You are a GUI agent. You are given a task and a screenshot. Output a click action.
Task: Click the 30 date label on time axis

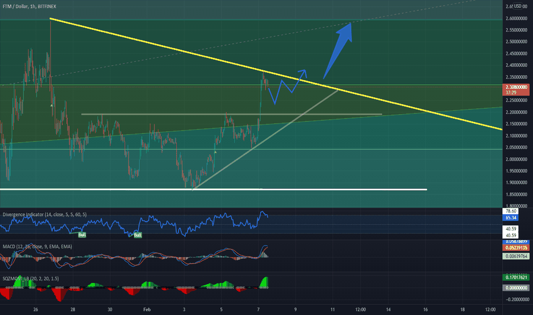pyautogui.click(x=110, y=309)
